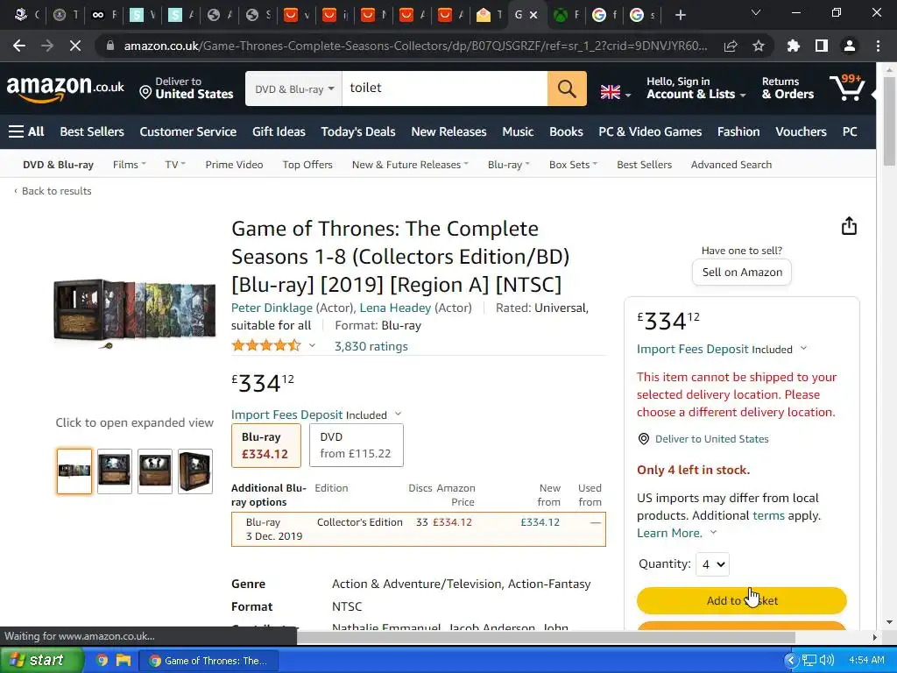
Task: Click the volume icon in system tray
Action: point(826,661)
